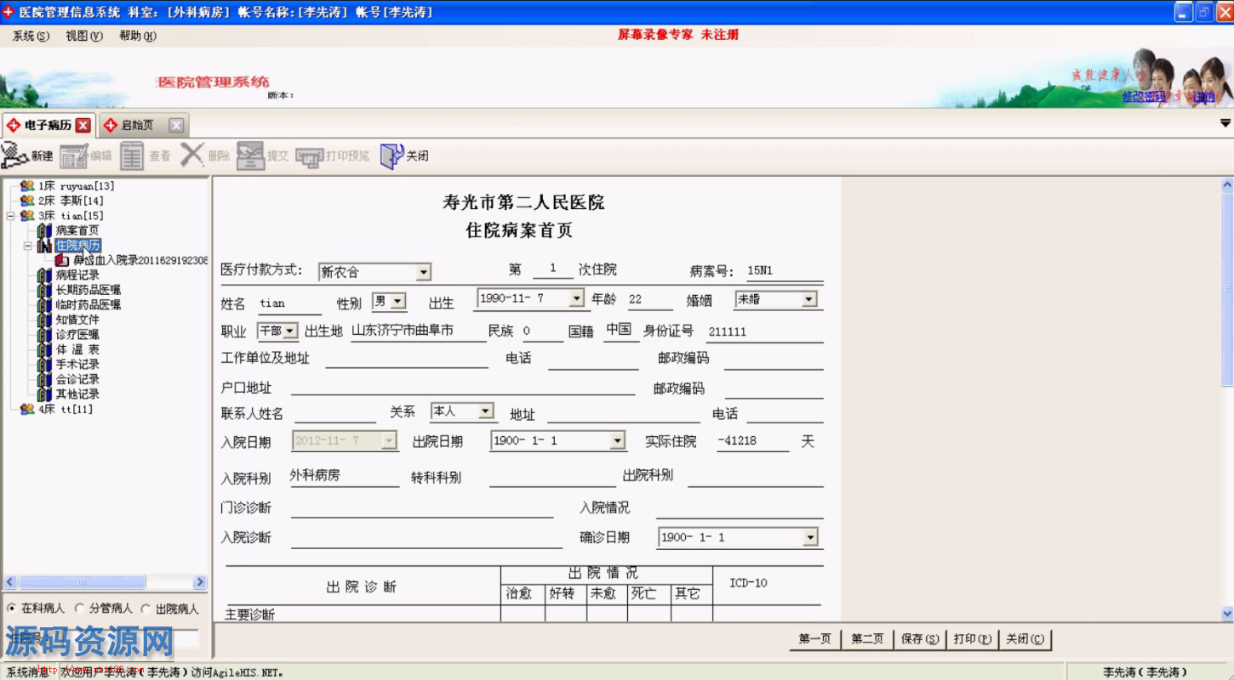Click the 第二页 page button
Screen dimensions: 1234x680
click(867, 639)
